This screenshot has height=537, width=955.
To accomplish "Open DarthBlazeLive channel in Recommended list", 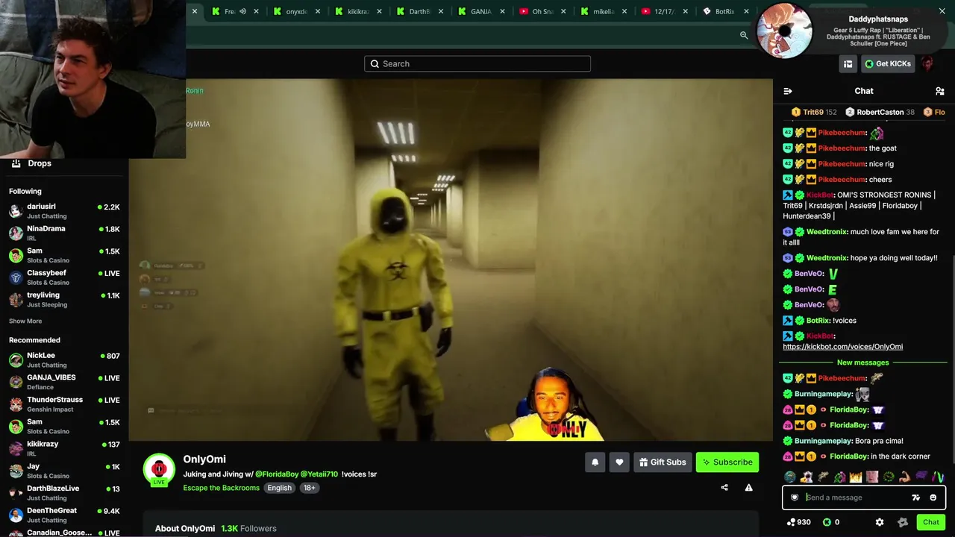I will point(64,493).
